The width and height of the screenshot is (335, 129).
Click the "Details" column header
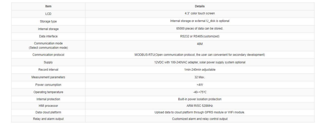point(200,6)
